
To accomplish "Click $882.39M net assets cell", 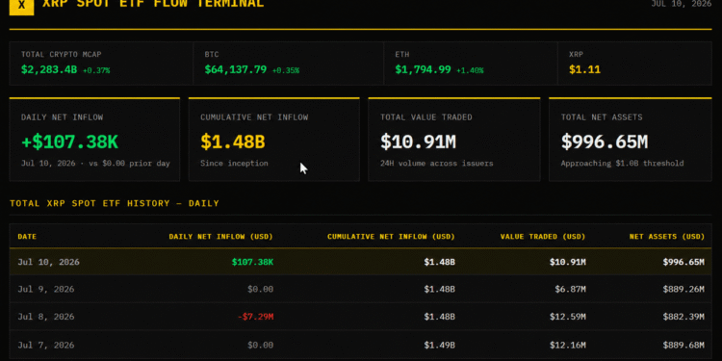I will pyautogui.click(x=683, y=317).
